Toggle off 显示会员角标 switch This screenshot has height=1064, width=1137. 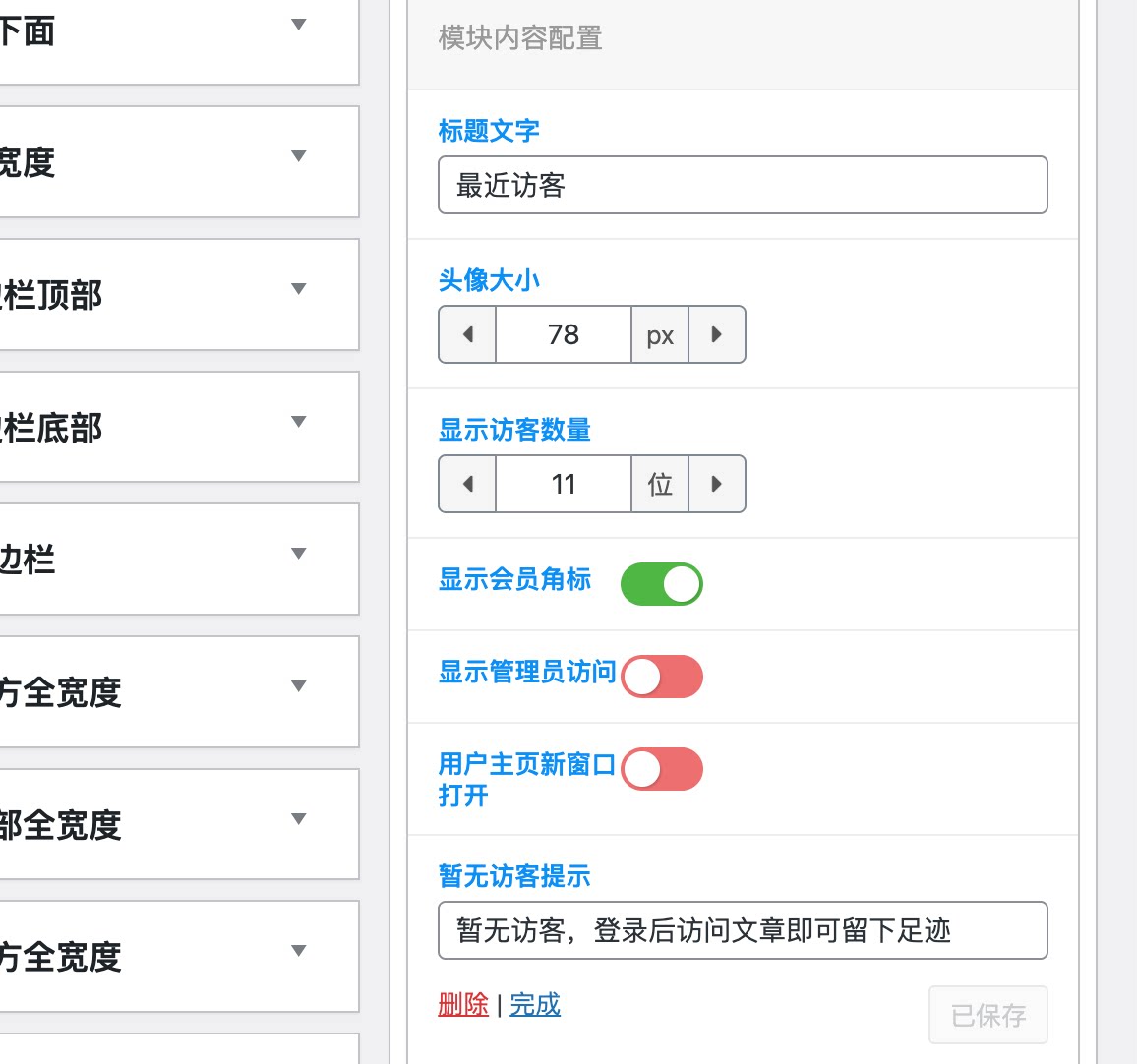(x=661, y=583)
